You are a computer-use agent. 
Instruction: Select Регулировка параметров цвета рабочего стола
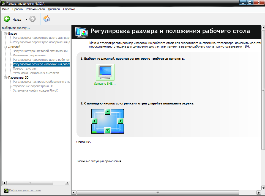click(41, 60)
